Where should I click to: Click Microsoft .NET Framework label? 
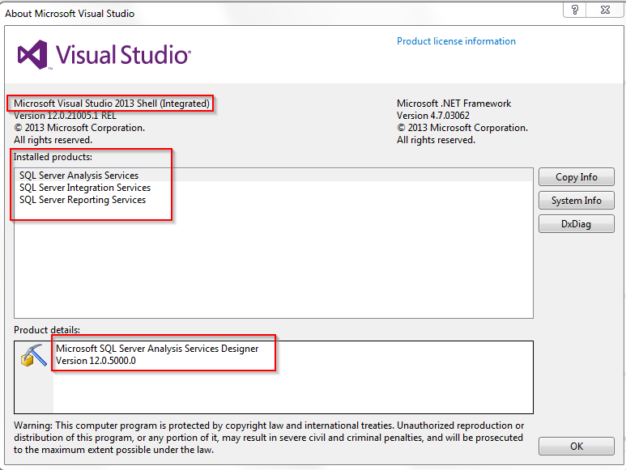(x=454, y=104)
